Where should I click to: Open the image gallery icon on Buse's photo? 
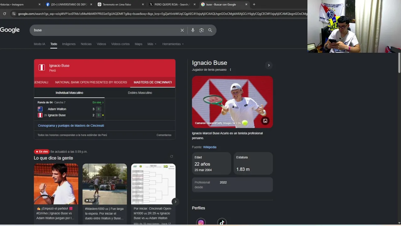pyautogui.click(x=265, y=121)
